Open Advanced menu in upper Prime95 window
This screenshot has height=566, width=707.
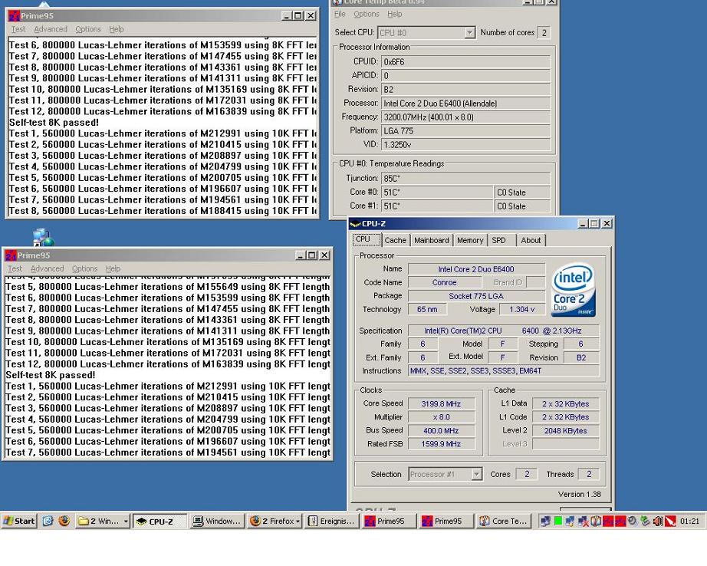[x=51, y=29]
